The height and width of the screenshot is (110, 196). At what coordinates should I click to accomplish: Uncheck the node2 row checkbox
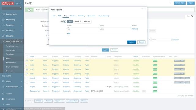(27, 65)
